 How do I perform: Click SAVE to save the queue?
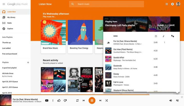172,25
